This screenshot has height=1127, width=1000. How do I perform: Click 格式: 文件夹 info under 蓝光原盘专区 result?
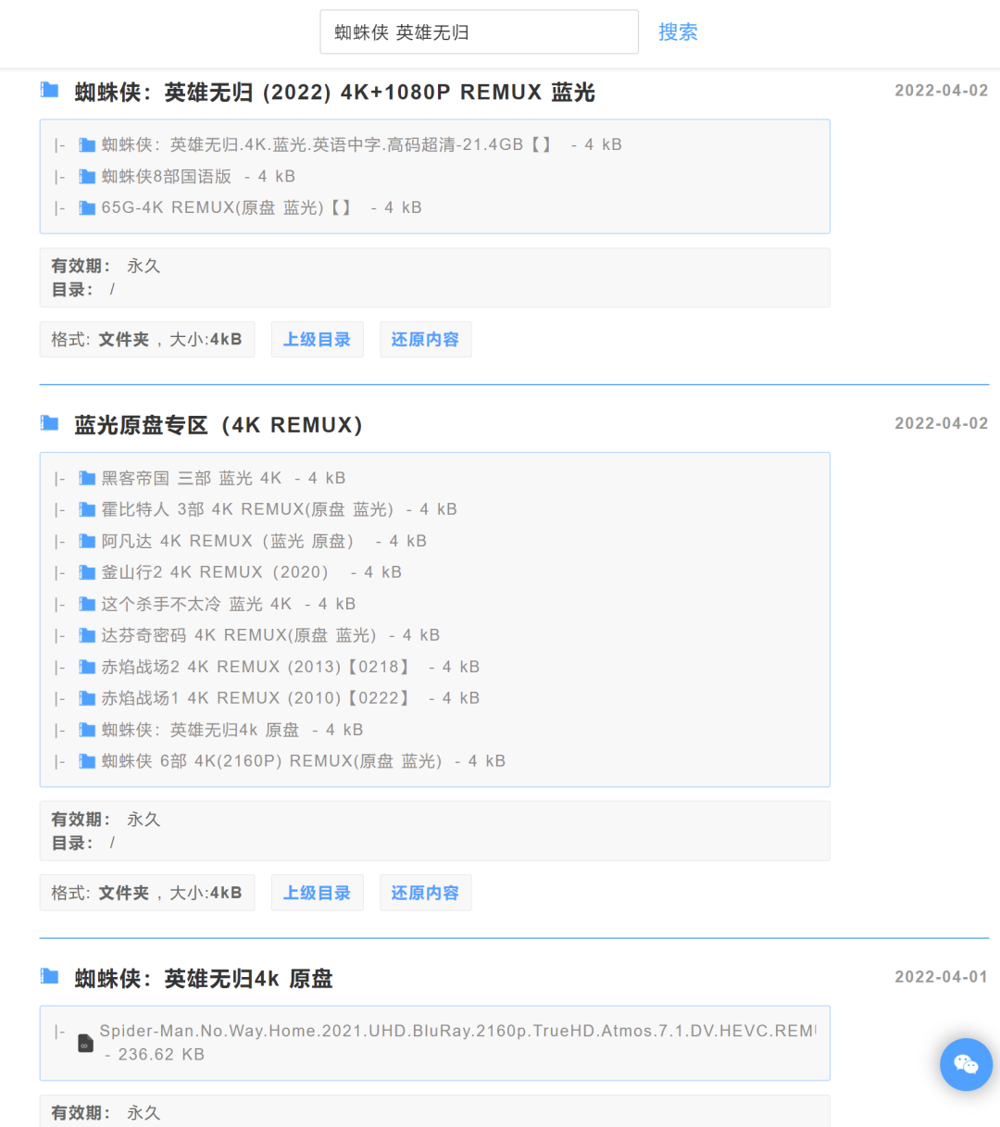tap(147, 893)
